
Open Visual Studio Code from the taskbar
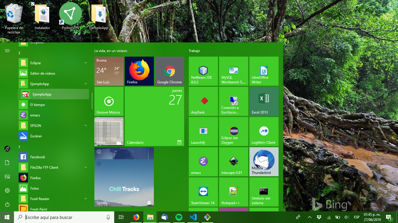point(193,217)
